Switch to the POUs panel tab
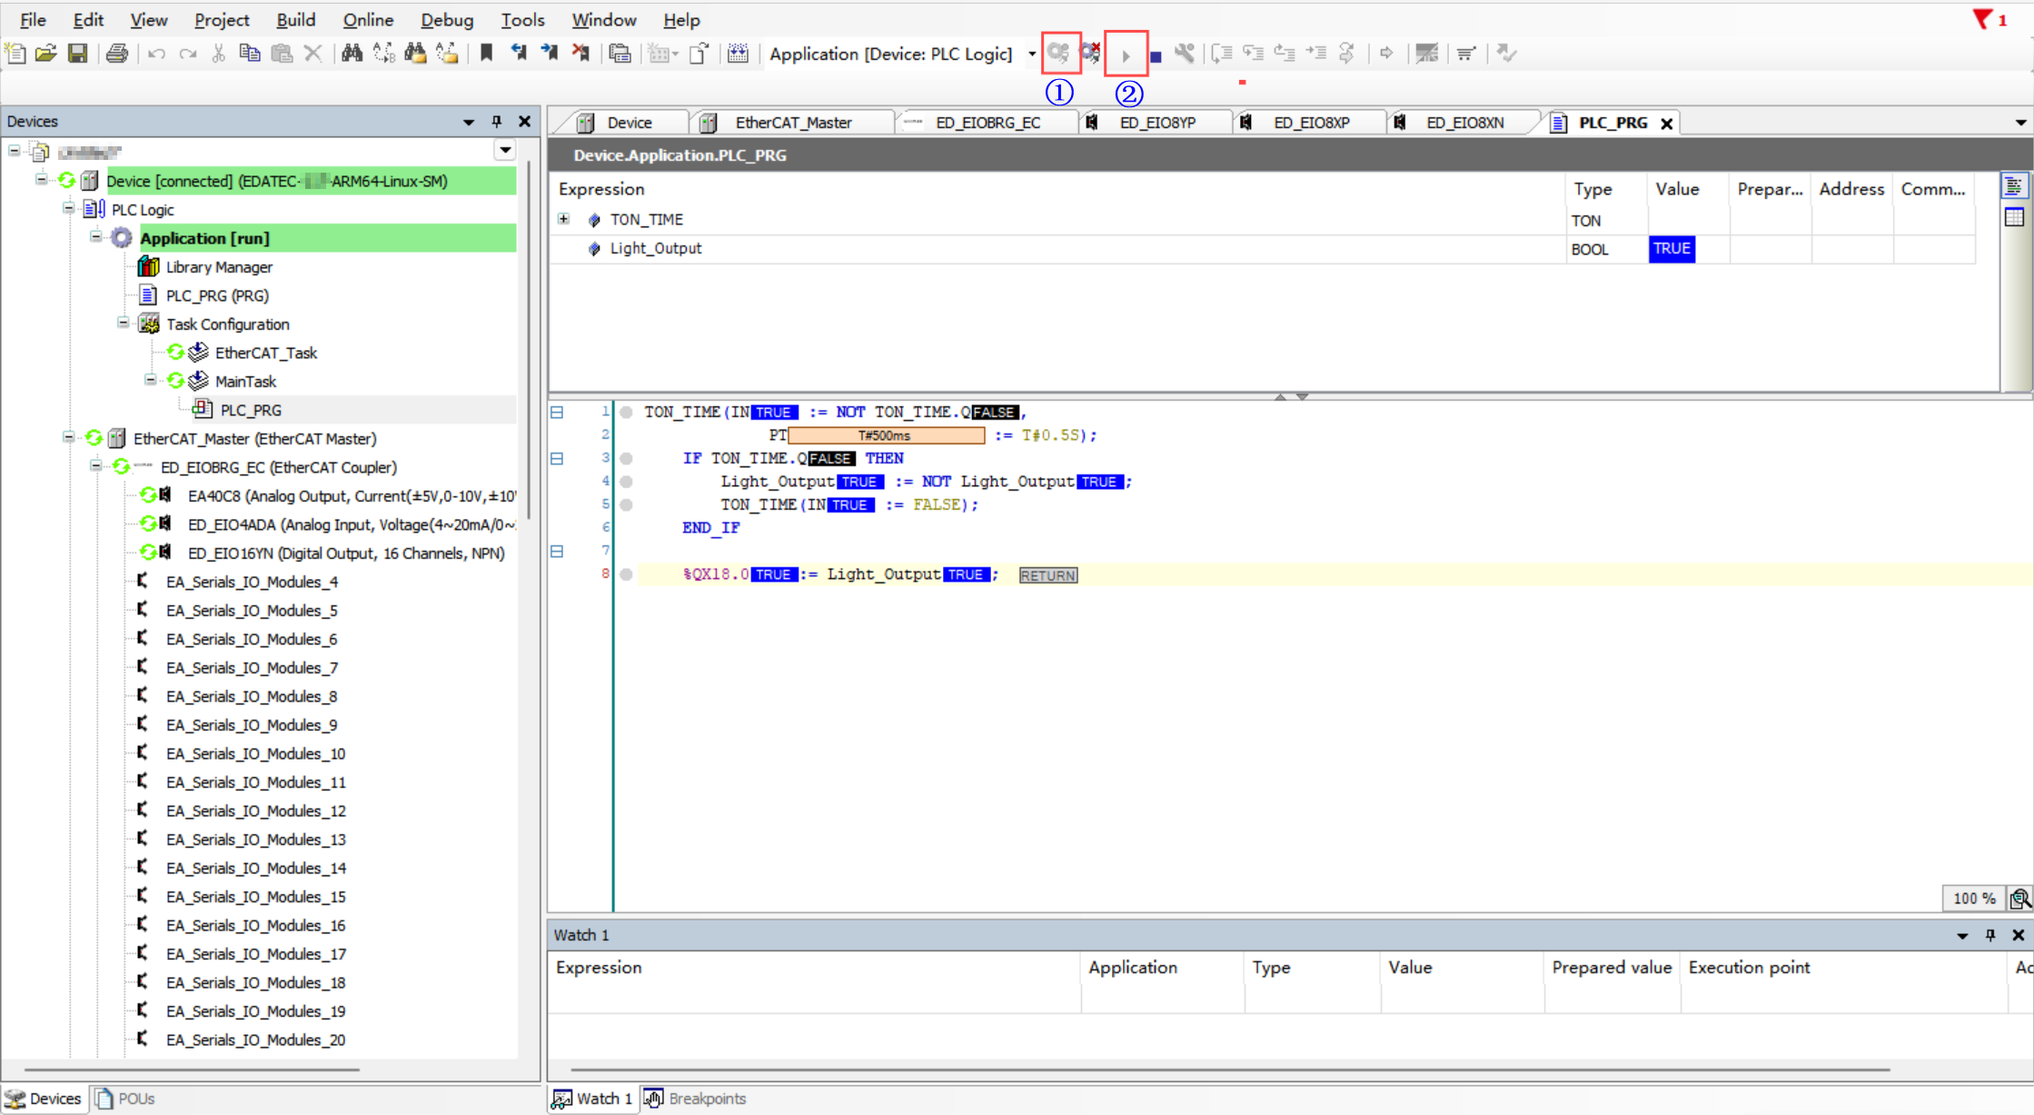The height and width of the screenshot is (1115, 2034). coord(126,1099)
